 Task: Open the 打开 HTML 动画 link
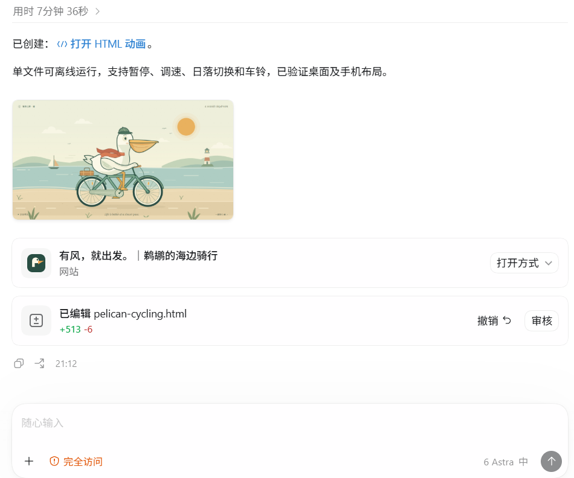click(108, 44)
